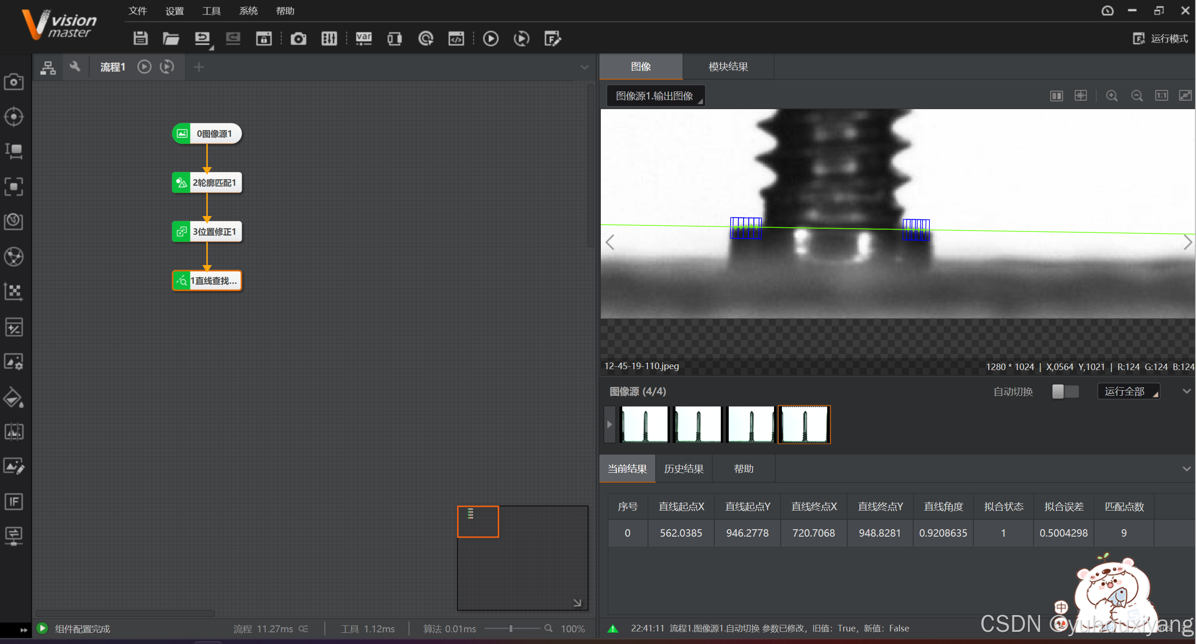Switch to the 历史结果 tab
Viewport: 1196px width, 644px height.
[683, 469]
